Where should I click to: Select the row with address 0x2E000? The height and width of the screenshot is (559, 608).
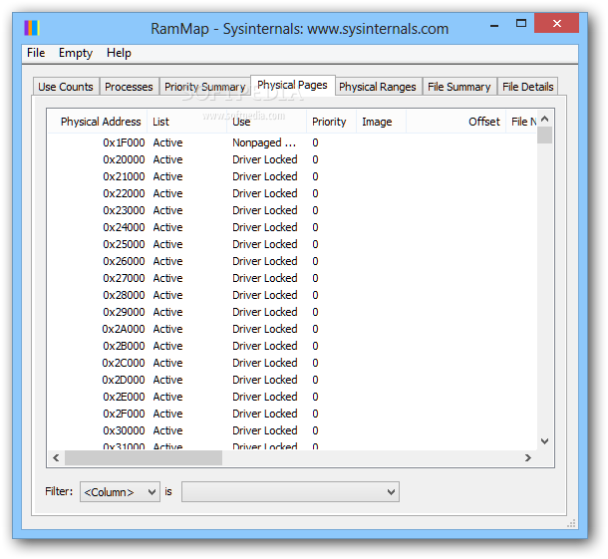(x=292, y=397)
